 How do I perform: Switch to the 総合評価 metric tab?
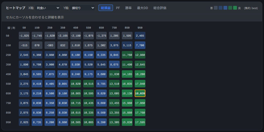point(160,8)
